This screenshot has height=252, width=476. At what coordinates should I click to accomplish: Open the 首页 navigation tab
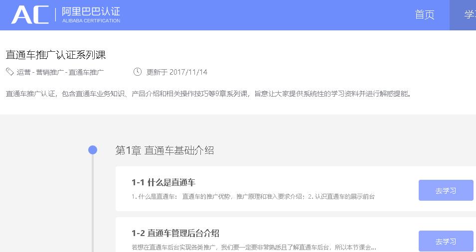pos(424,14)
